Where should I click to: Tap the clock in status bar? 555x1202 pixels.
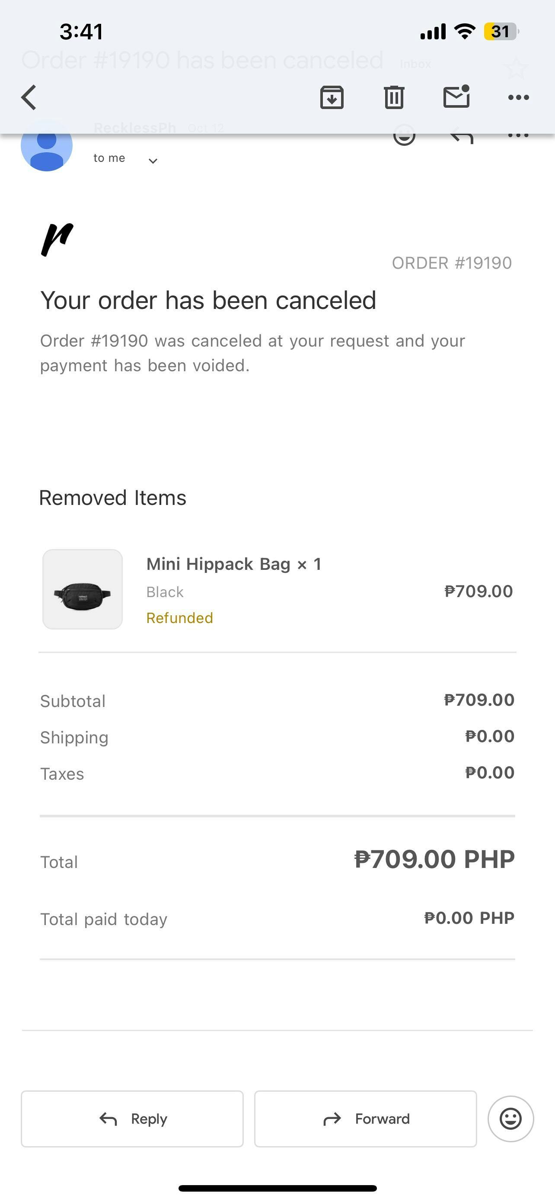81,32
